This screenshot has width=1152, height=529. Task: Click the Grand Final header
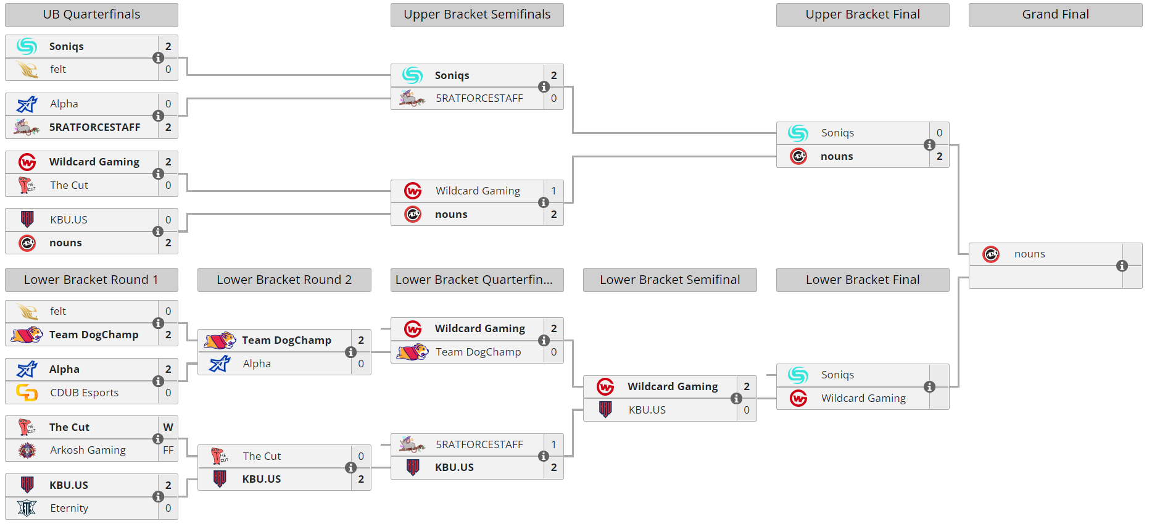1055,15
